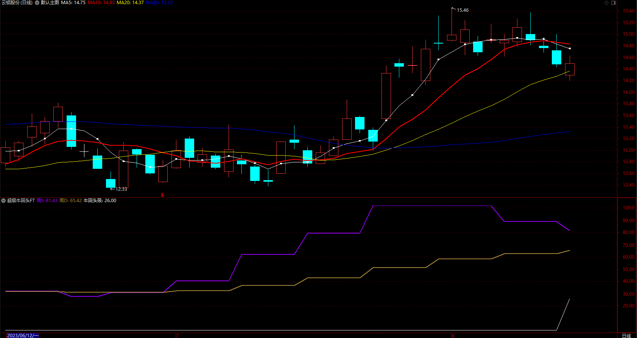Click the 15.00 price axis label
Image resolution: width=637 pixels, height=338 pixels.
point(628,34)
